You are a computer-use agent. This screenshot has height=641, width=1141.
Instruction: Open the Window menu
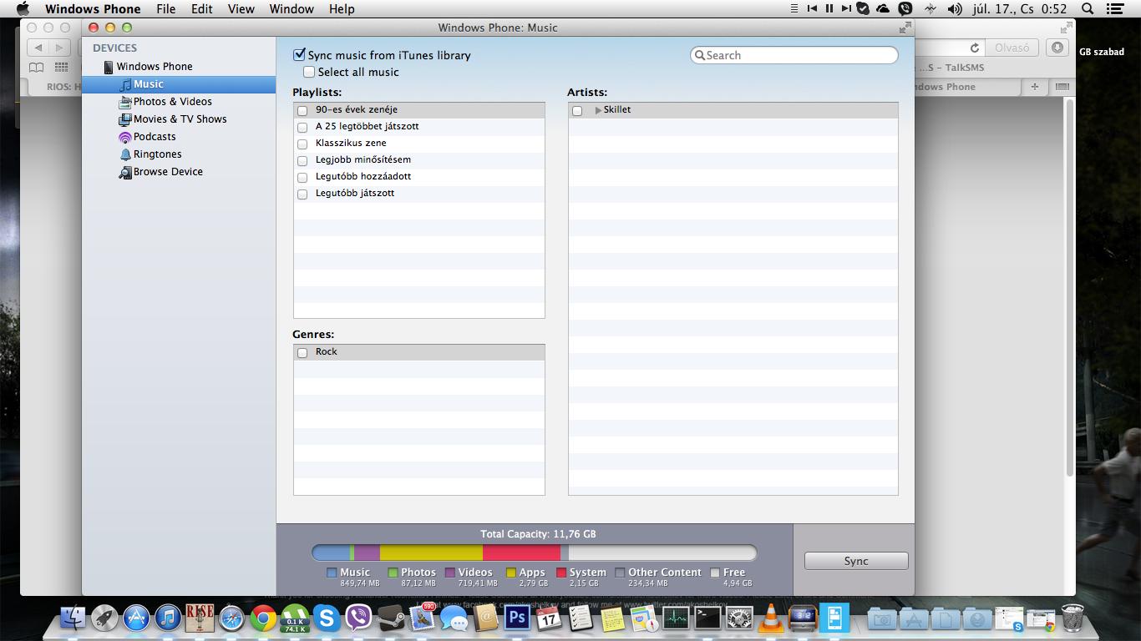pos(292,9)
